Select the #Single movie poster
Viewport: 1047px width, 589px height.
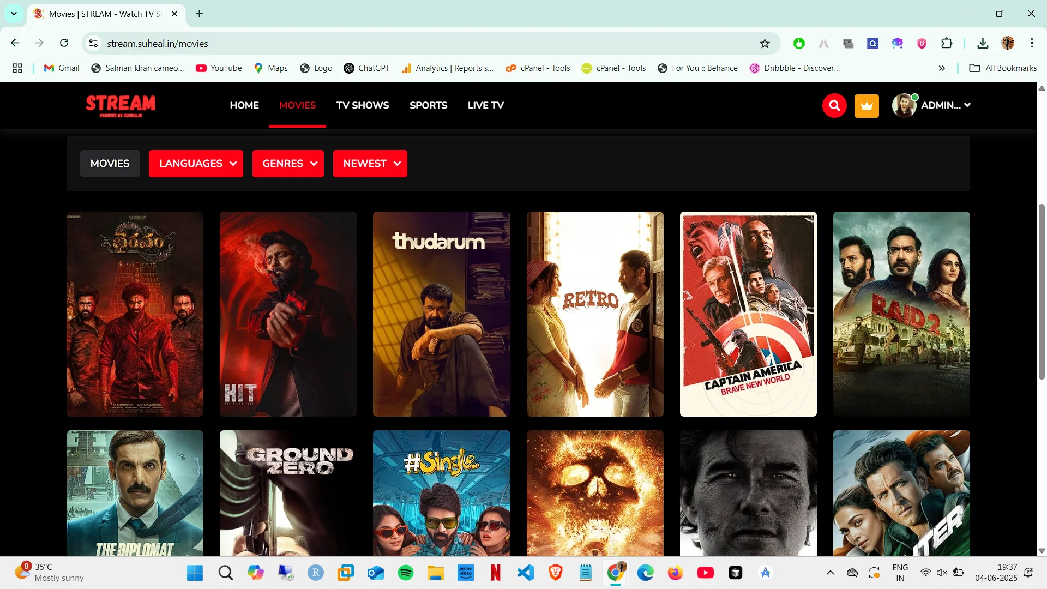[x=442, y=493]
